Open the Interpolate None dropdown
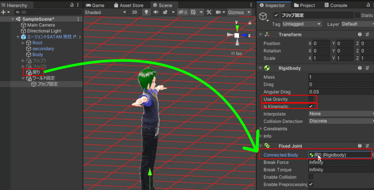Image resolution: width=374 pixels, height=190 pixels. tap(341, 114)
